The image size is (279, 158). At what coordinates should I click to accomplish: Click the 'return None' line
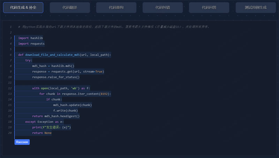coord(42,133)
